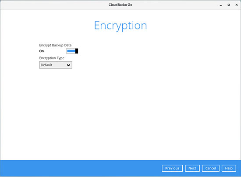The width and height of the screenshot is (241, 177).
Task: Click the CloudBacko Go title bar text
Action: (x=120, y=5)
